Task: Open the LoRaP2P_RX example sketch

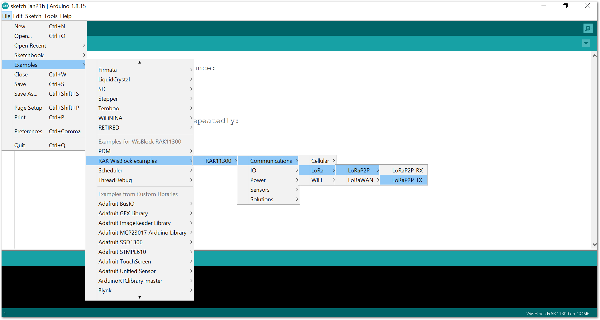Action: coord(407,171)
